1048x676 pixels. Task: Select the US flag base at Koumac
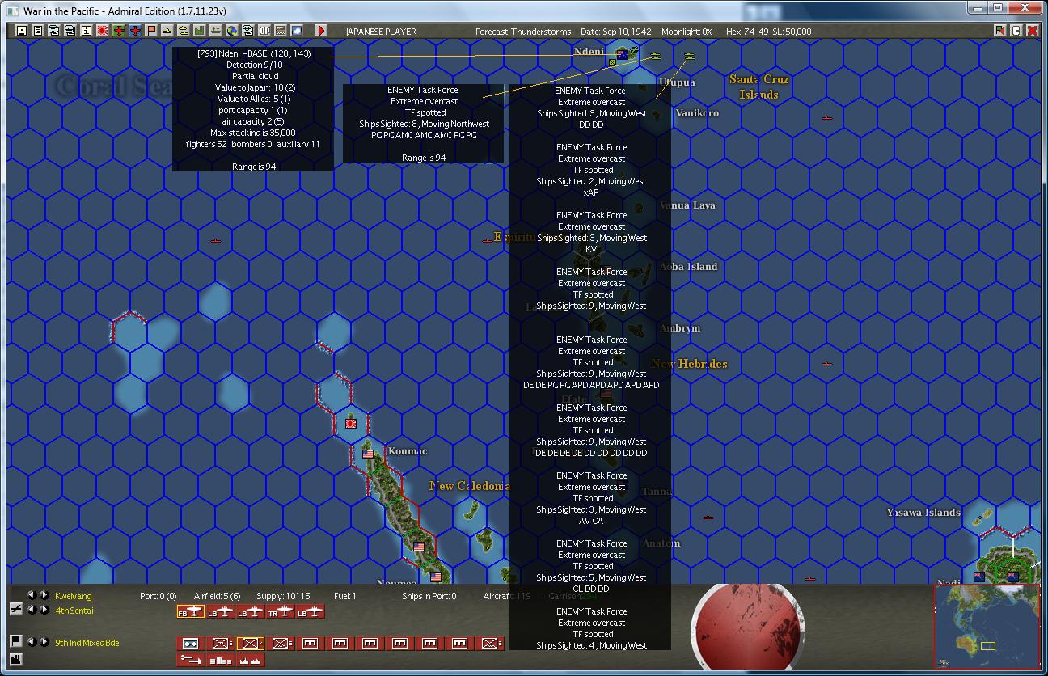368,454
